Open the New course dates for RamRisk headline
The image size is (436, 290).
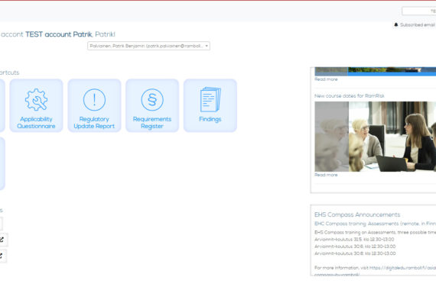pos(350,95)
